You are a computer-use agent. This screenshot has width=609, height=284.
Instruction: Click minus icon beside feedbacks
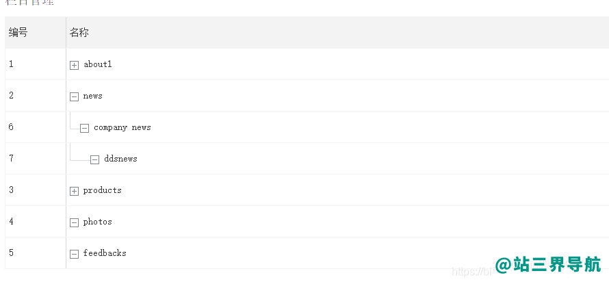pos(74,254)
